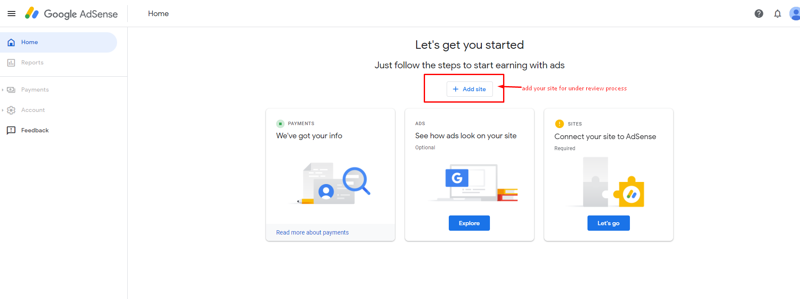Click the Account gear icon
This screenshot has height=299, width=800.
(x=11, y=110)
